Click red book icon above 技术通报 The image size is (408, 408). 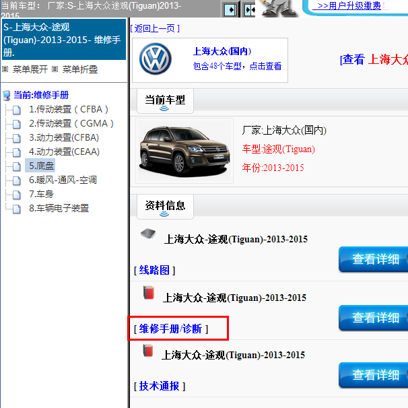(x=148, y=351)
